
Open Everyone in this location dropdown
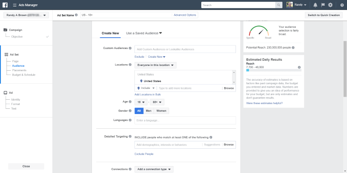[x=155, y=65]
